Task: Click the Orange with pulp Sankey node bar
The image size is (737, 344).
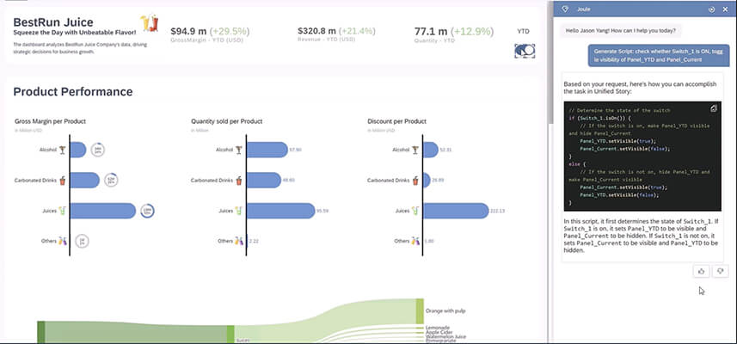Action: click(x=420, y=311)
